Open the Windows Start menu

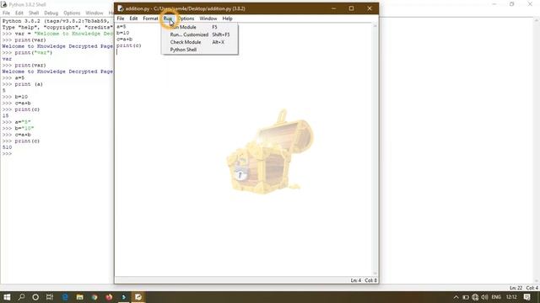coord(7,297)
